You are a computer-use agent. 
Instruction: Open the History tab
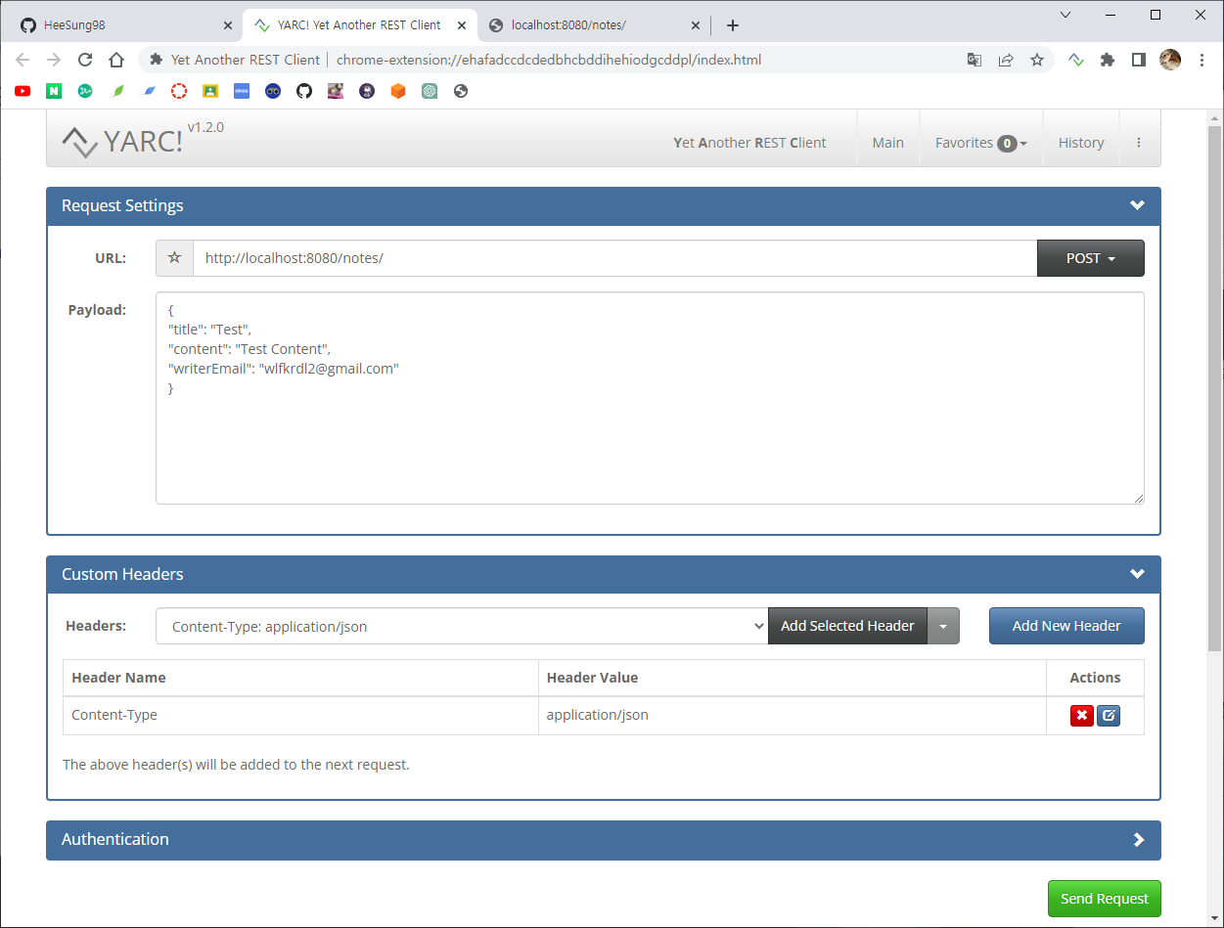point(1081,143)
